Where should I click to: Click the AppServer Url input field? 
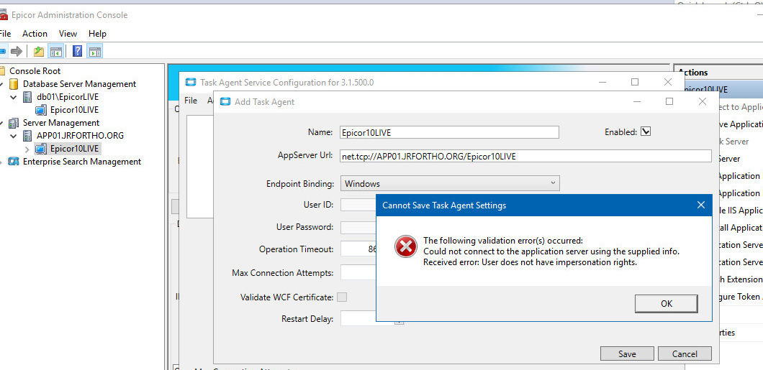click(526, 156)
